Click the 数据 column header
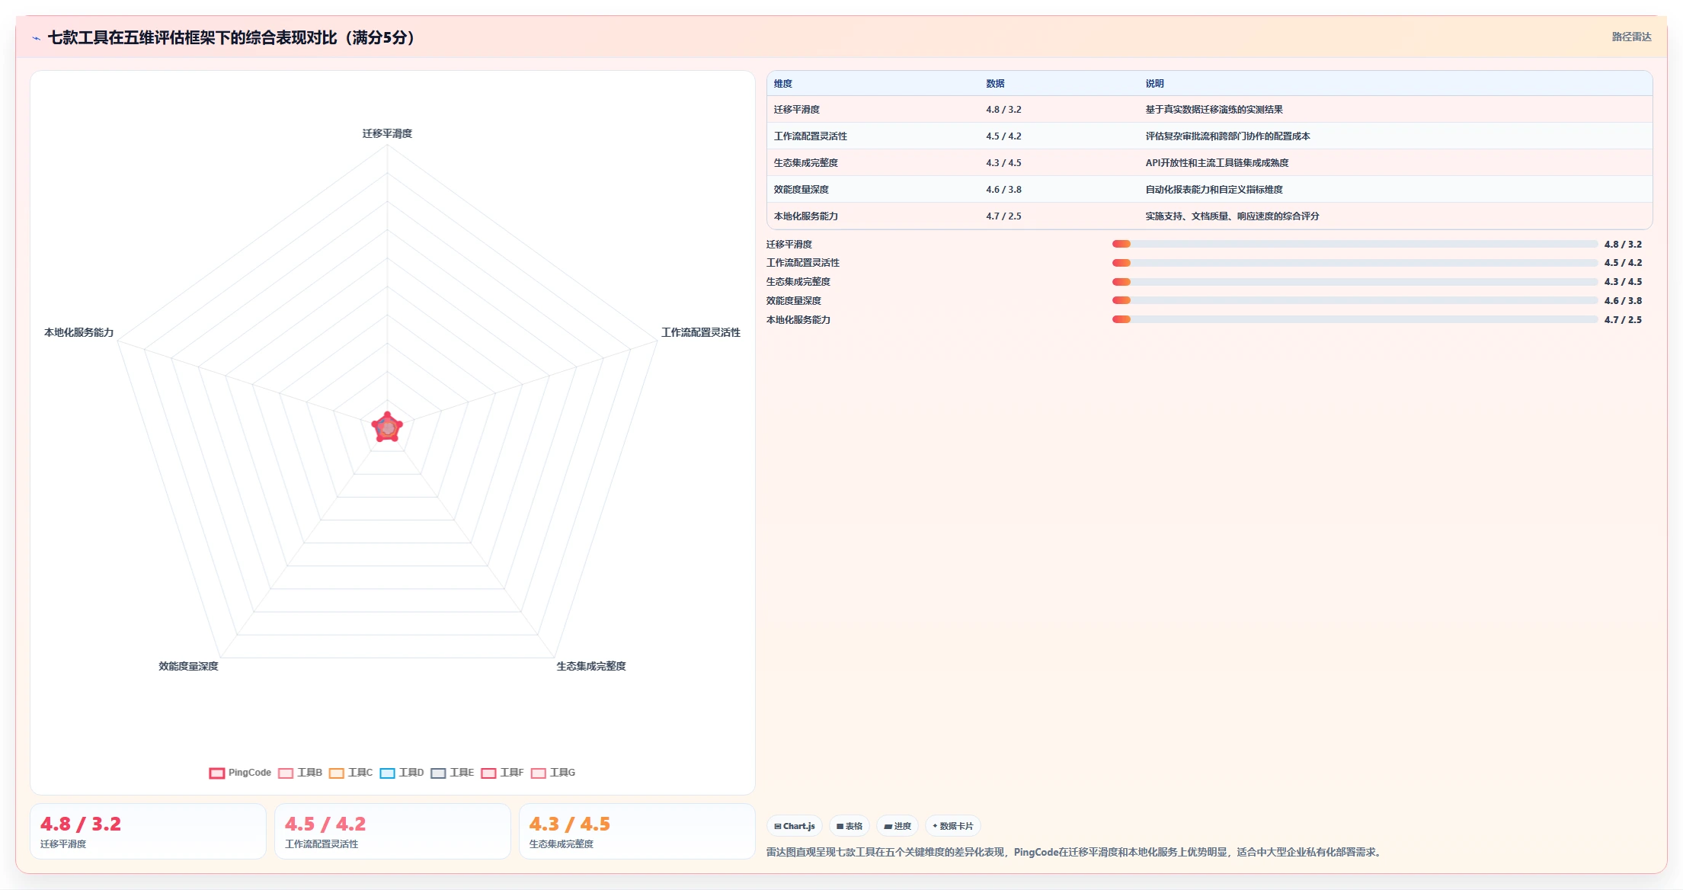Viewport: 1683px width, 890px height. coord(995,84)
